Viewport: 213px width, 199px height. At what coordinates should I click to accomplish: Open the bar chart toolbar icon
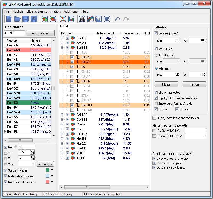click(x=71, y=19)
